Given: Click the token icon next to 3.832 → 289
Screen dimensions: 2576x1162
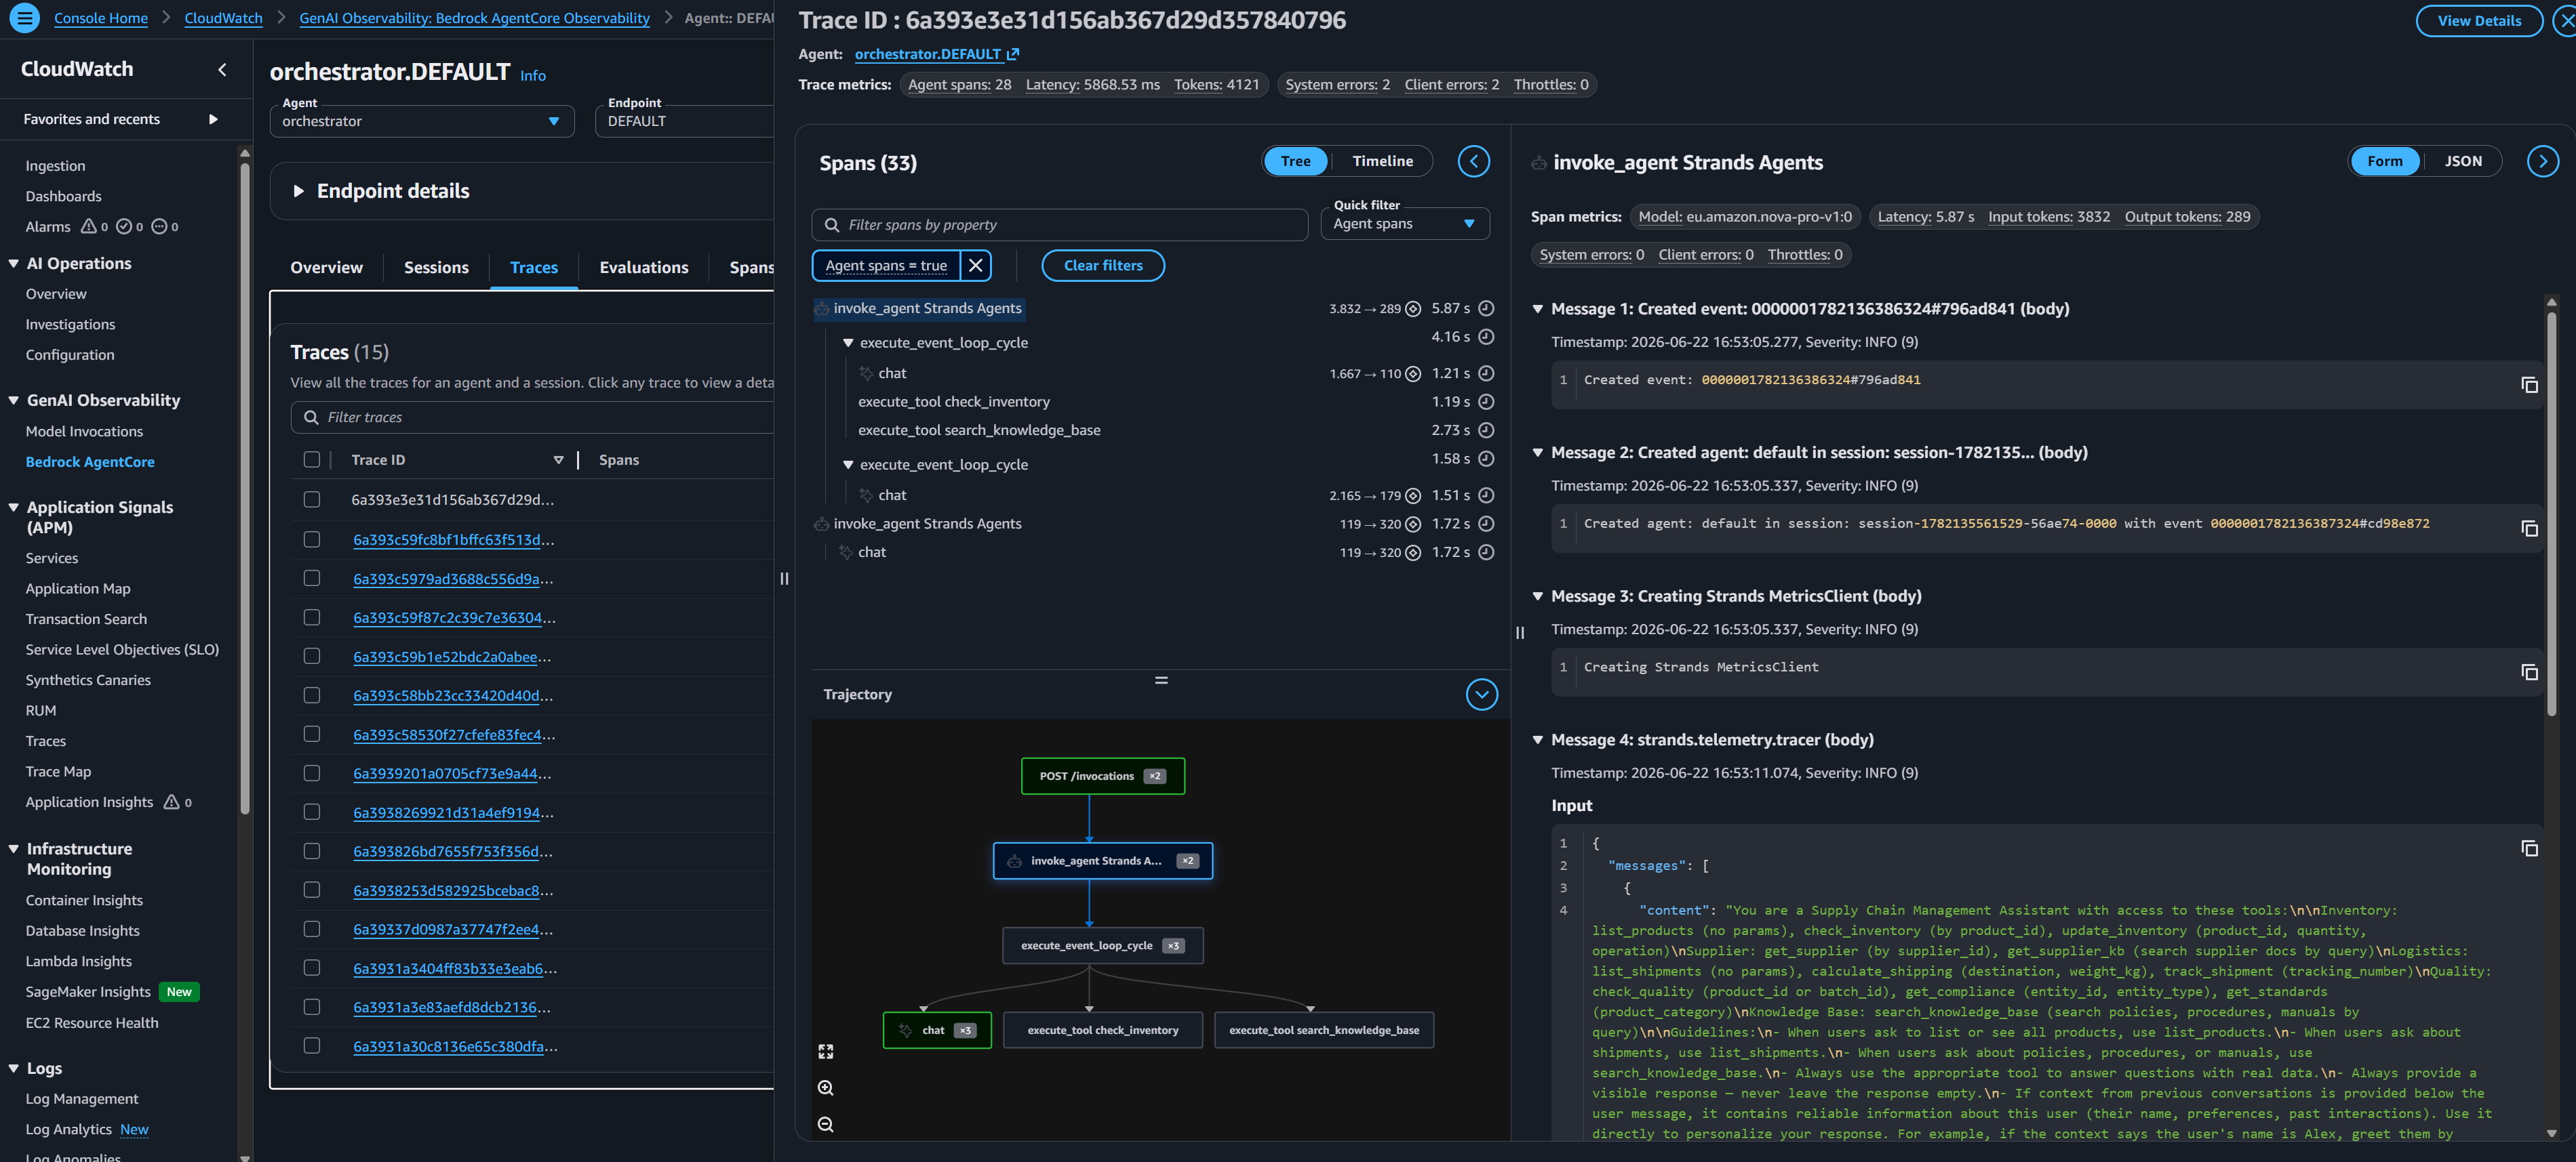Looking at the screenshot, I should coord(1413,309).
